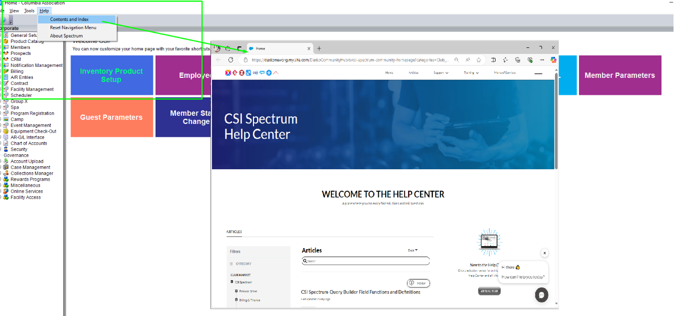Open the Camp module icon
The height and width of the screenshot is (316, 698).
pos(6,119)
